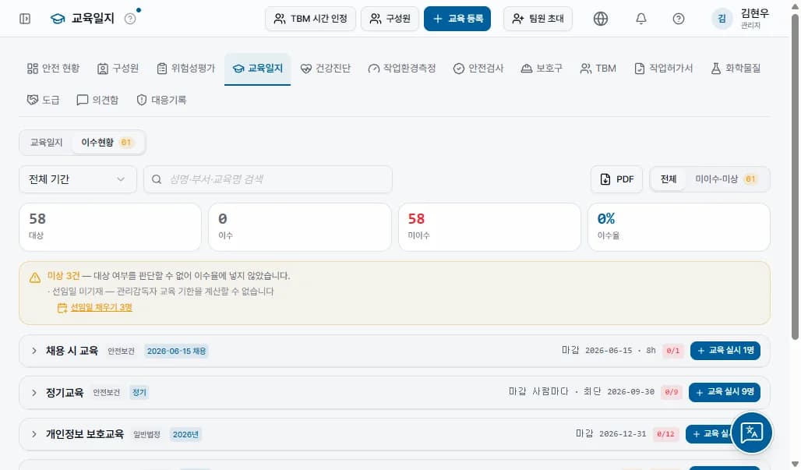Click the 교육 실시 9명 button
The width and height of the screenshot is (801, 470).
point(725,392)
